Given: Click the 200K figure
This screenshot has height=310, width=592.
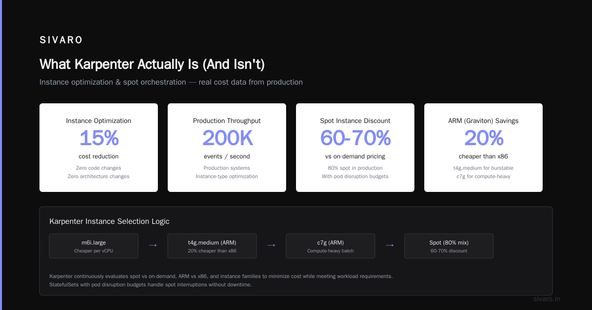Looking at the screenshot, I should click(227, 138).
